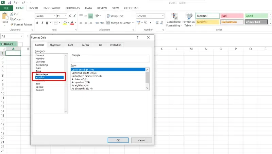Click Cancel in Format Cells dialog
The height and width of the screenshot is (154, 272).
pos(141,140)
